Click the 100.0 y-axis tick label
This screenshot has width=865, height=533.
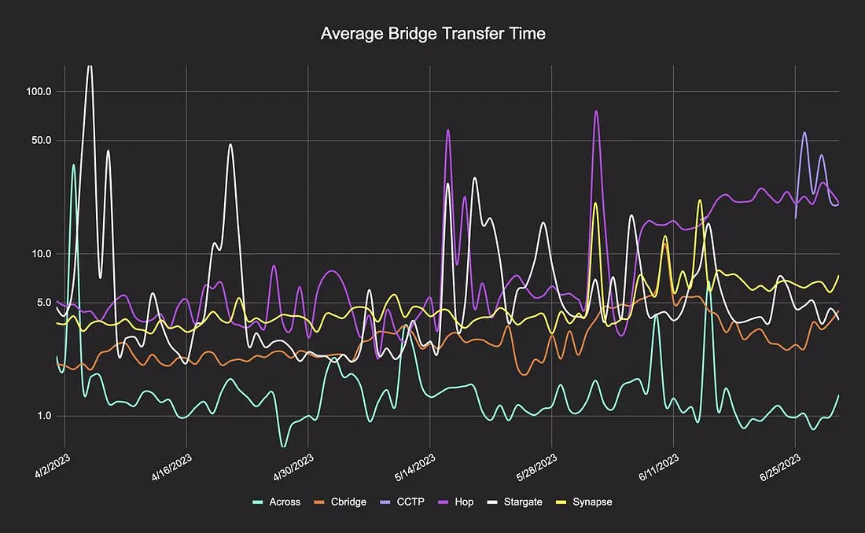[39, 91]
